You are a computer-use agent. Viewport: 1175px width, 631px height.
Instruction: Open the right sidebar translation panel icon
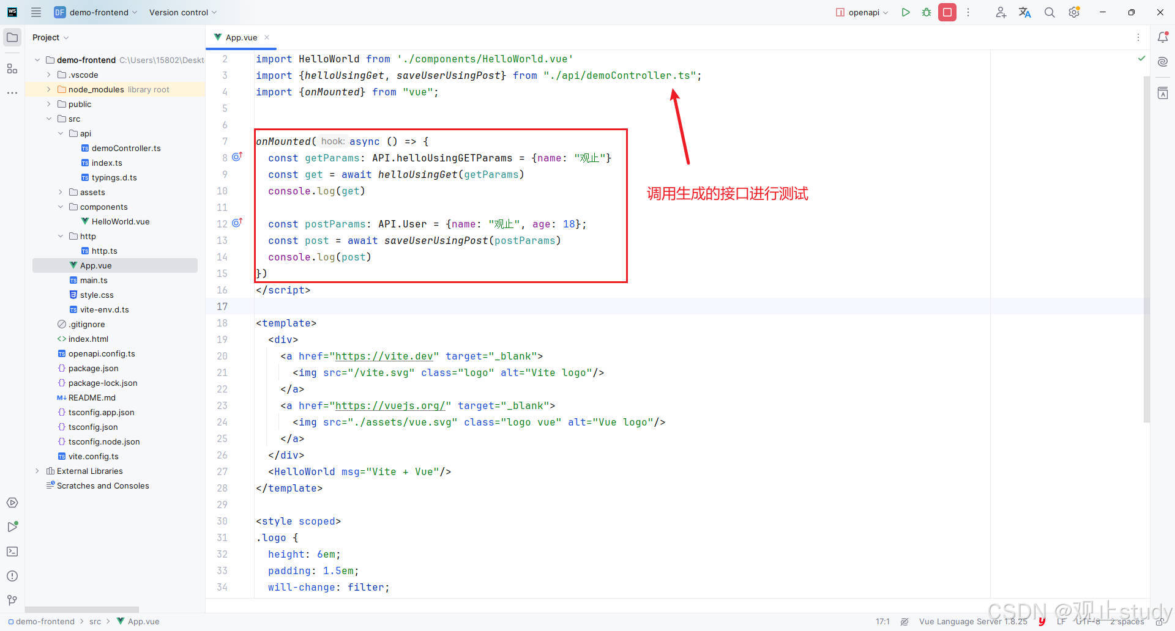pos(1163,93)
